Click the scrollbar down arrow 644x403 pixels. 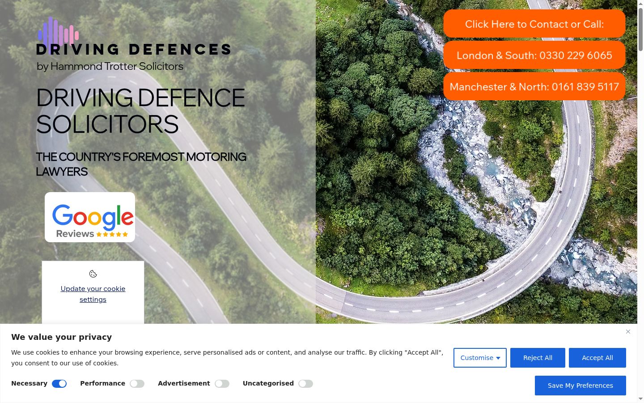coord(640,399)
